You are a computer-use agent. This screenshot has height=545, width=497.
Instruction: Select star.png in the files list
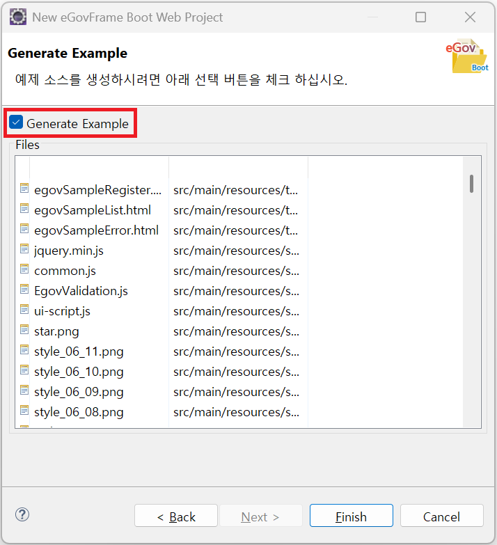[56, 331]
